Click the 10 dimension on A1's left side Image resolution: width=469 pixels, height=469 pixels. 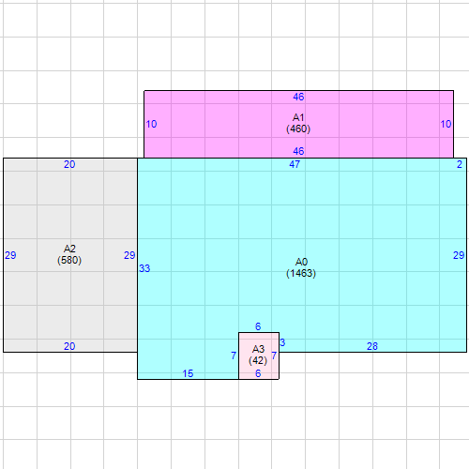[151, 124]
